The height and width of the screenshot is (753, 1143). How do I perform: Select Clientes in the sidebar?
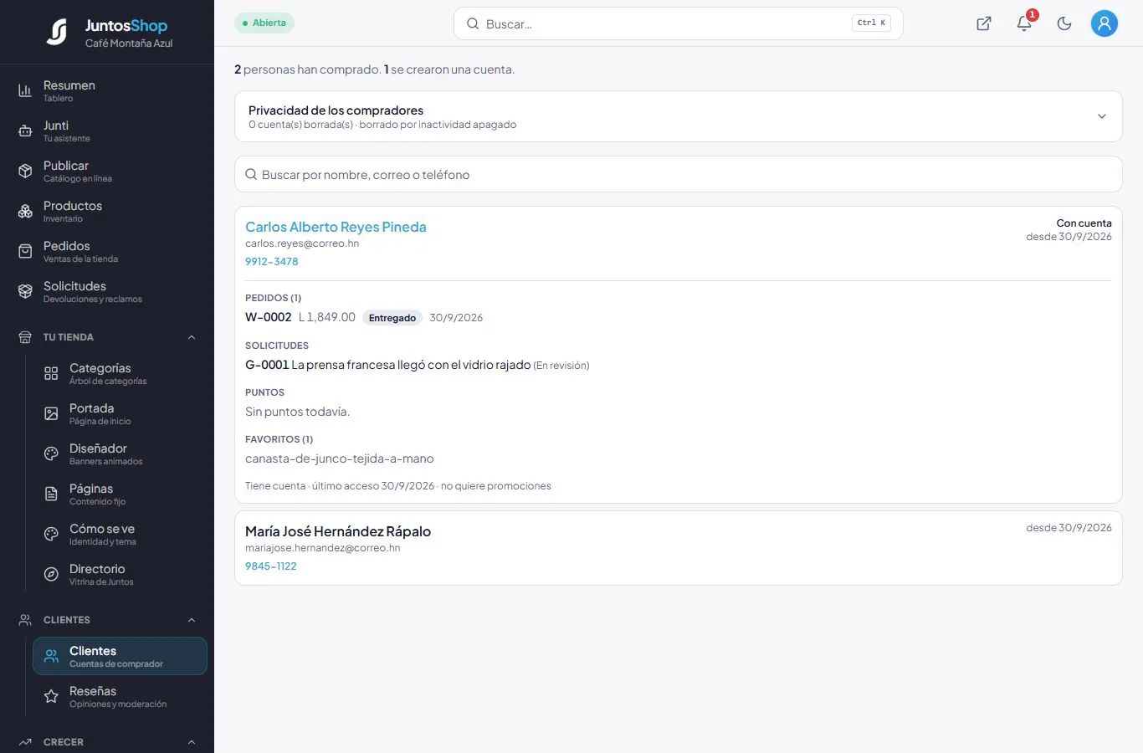pos(120,656)
